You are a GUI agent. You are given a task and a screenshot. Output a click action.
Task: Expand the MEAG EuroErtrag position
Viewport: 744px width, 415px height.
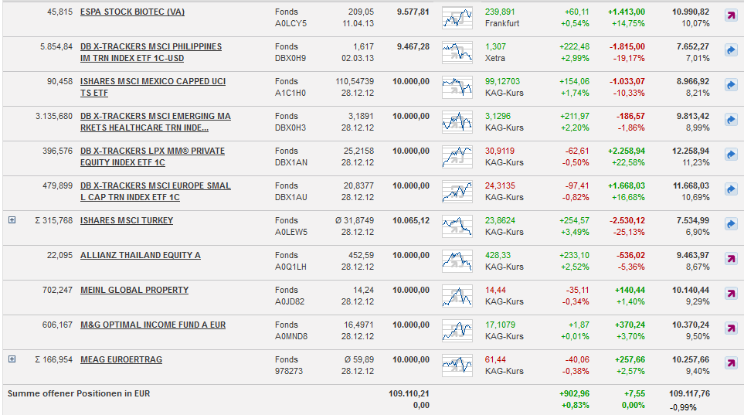click(x=12, y=359)
